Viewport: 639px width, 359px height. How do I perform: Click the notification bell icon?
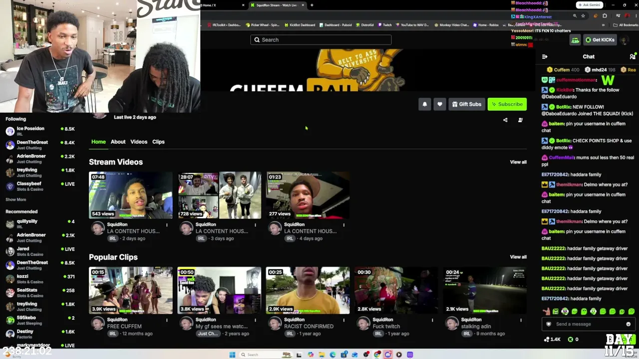pyautogui.click(x=425, y=104)
